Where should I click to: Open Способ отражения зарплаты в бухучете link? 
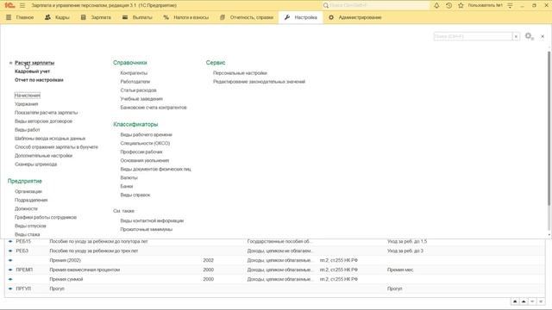point(56,147)
